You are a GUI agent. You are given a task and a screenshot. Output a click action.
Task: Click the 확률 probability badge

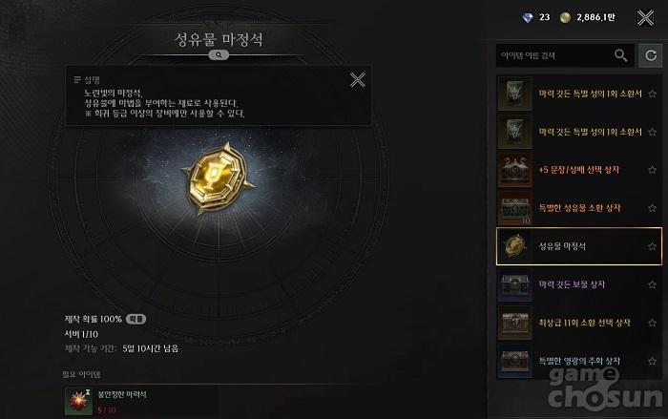point(136,319)
